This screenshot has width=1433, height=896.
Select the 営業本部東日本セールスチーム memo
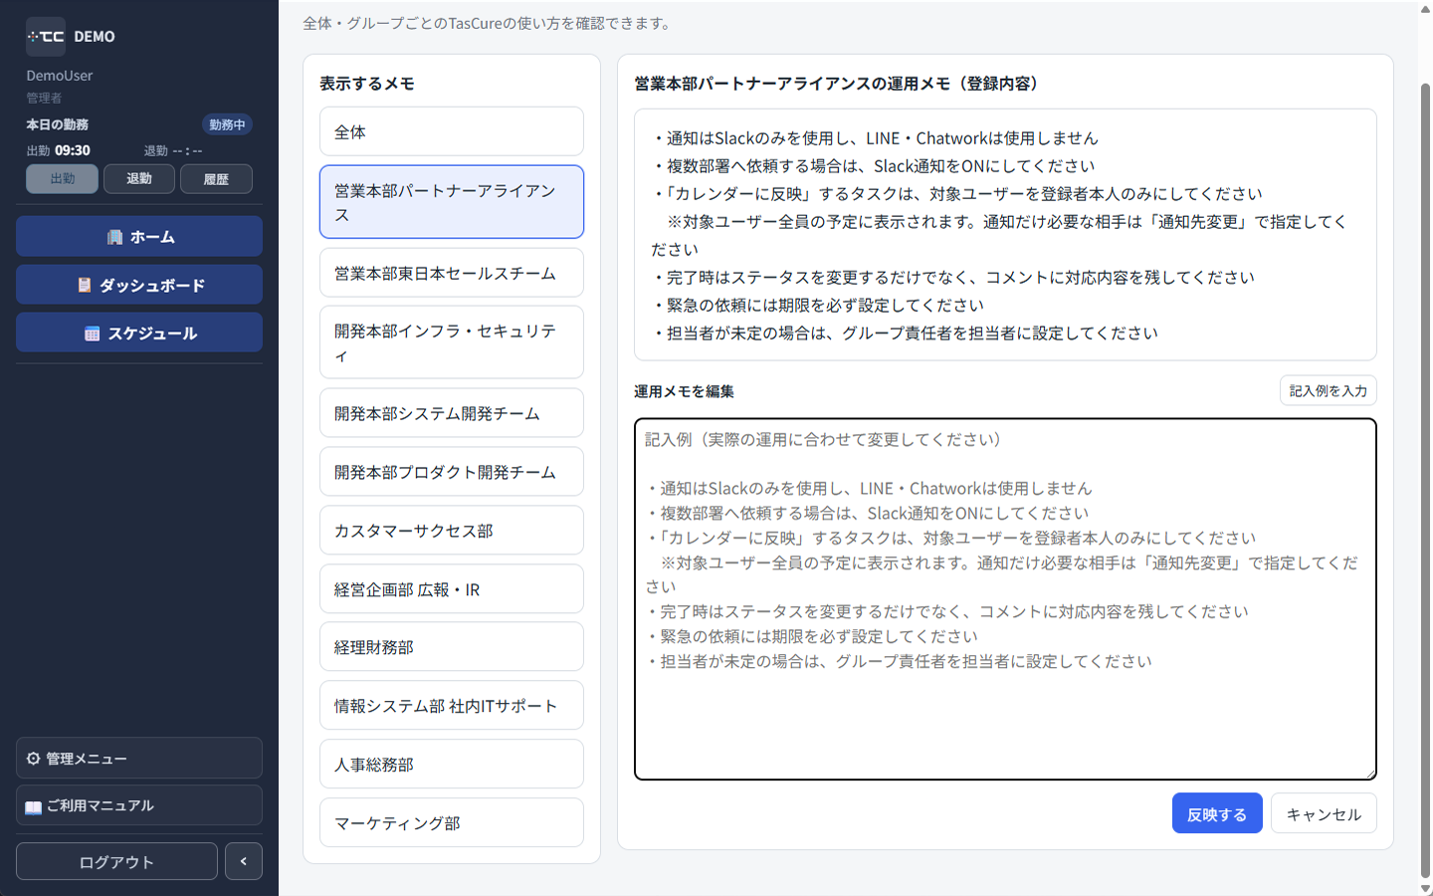(452, 273)
